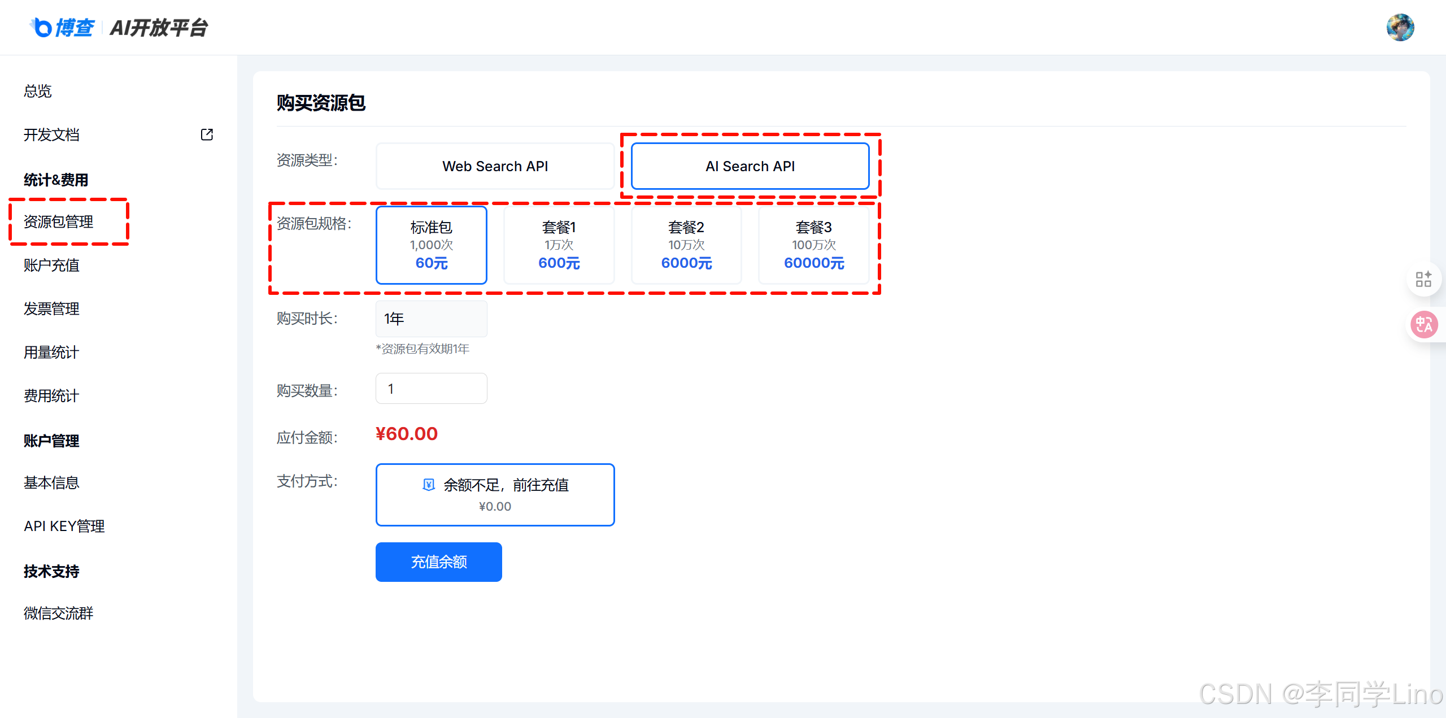
Task: Open 用量统计 in sidebar
Action: 51,352
